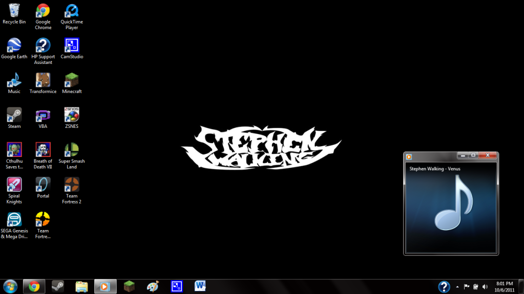524x294 pixels.
Task: Select the truncated Team Fortre... desktop icon
Action: [x=43, y=225]
